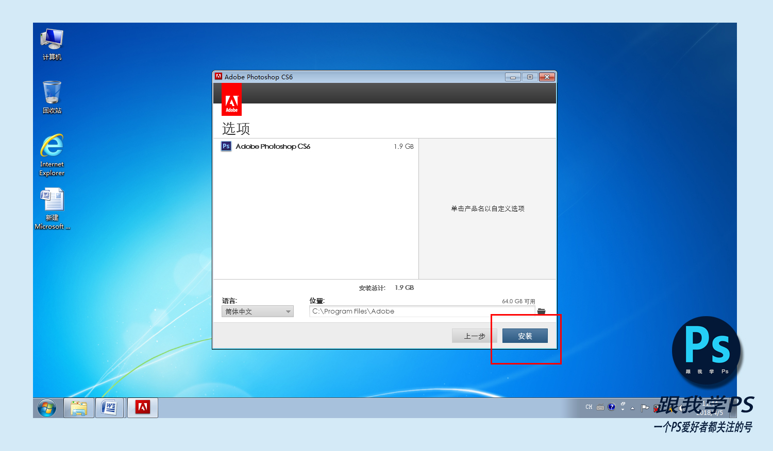Select the 新建 Microsoft Word document icon
773x451 pixels.
click(x=52, y=209)
